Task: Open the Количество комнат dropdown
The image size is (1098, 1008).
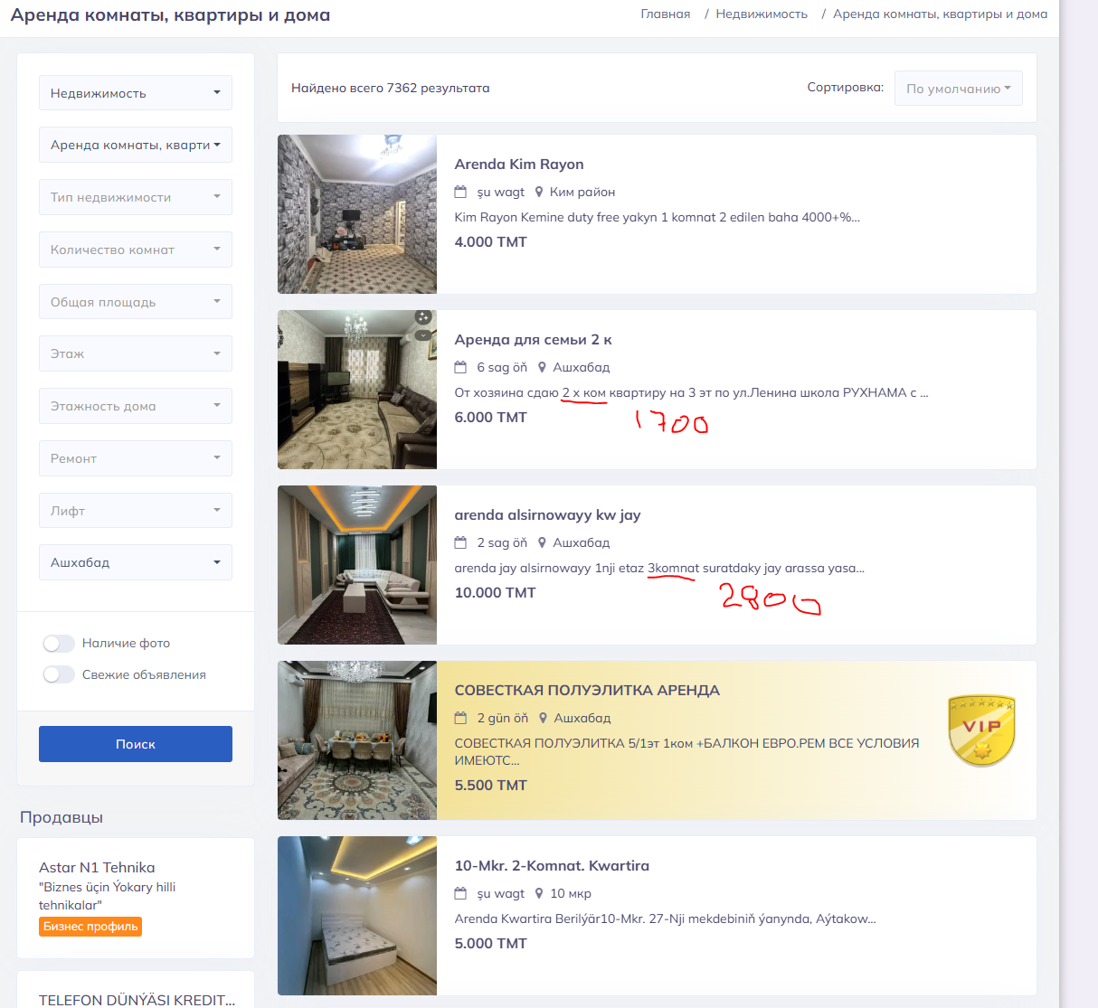Action: tap(136, 250)
